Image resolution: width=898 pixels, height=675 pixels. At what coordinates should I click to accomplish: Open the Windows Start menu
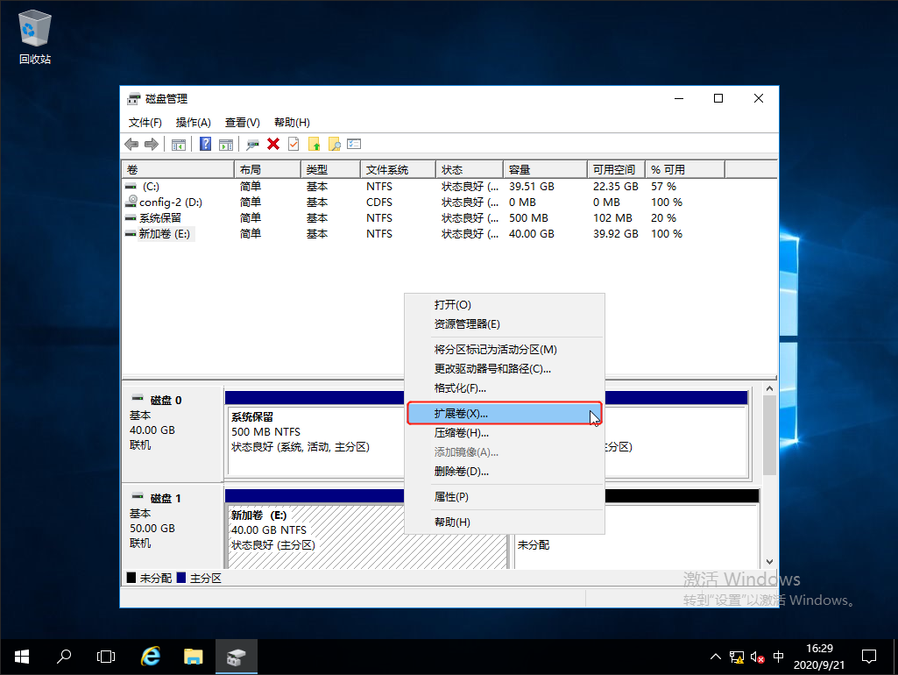tap(21, 656)
